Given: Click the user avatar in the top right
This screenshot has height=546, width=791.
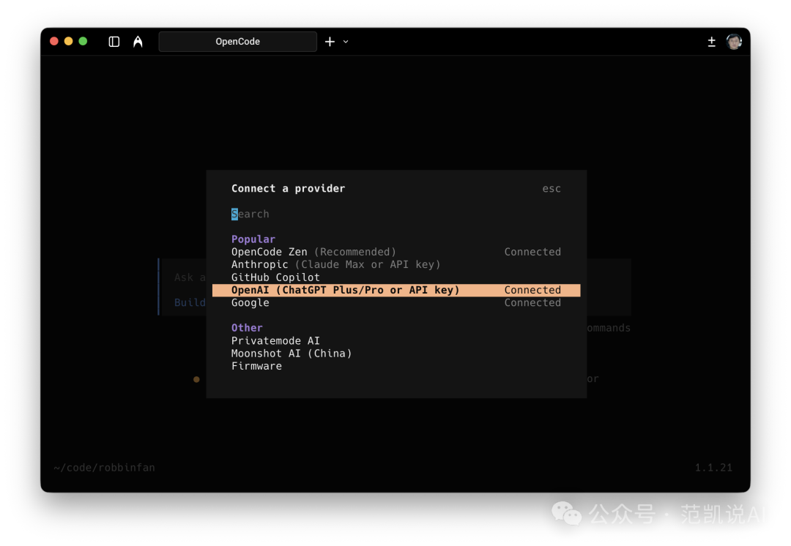Looking at the screenshot, I should (x=734, y=42).
